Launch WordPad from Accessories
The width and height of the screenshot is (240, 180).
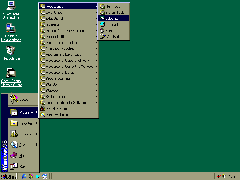(114, 36)
